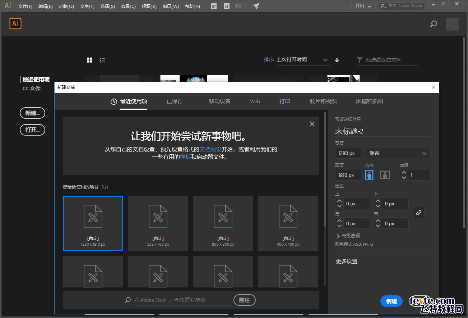Click the 创建 create button
The width and height of the screenshot is (468, 318).
(x=391, y=301)
